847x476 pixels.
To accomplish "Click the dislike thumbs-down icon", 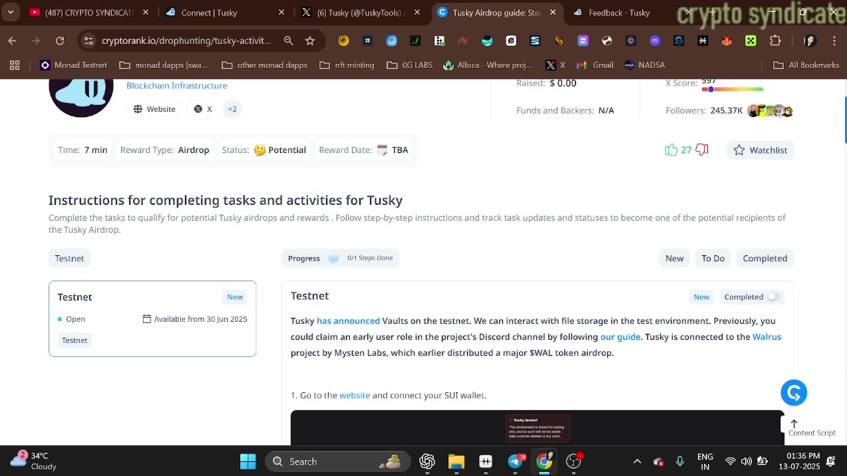I will pos(702,150).
